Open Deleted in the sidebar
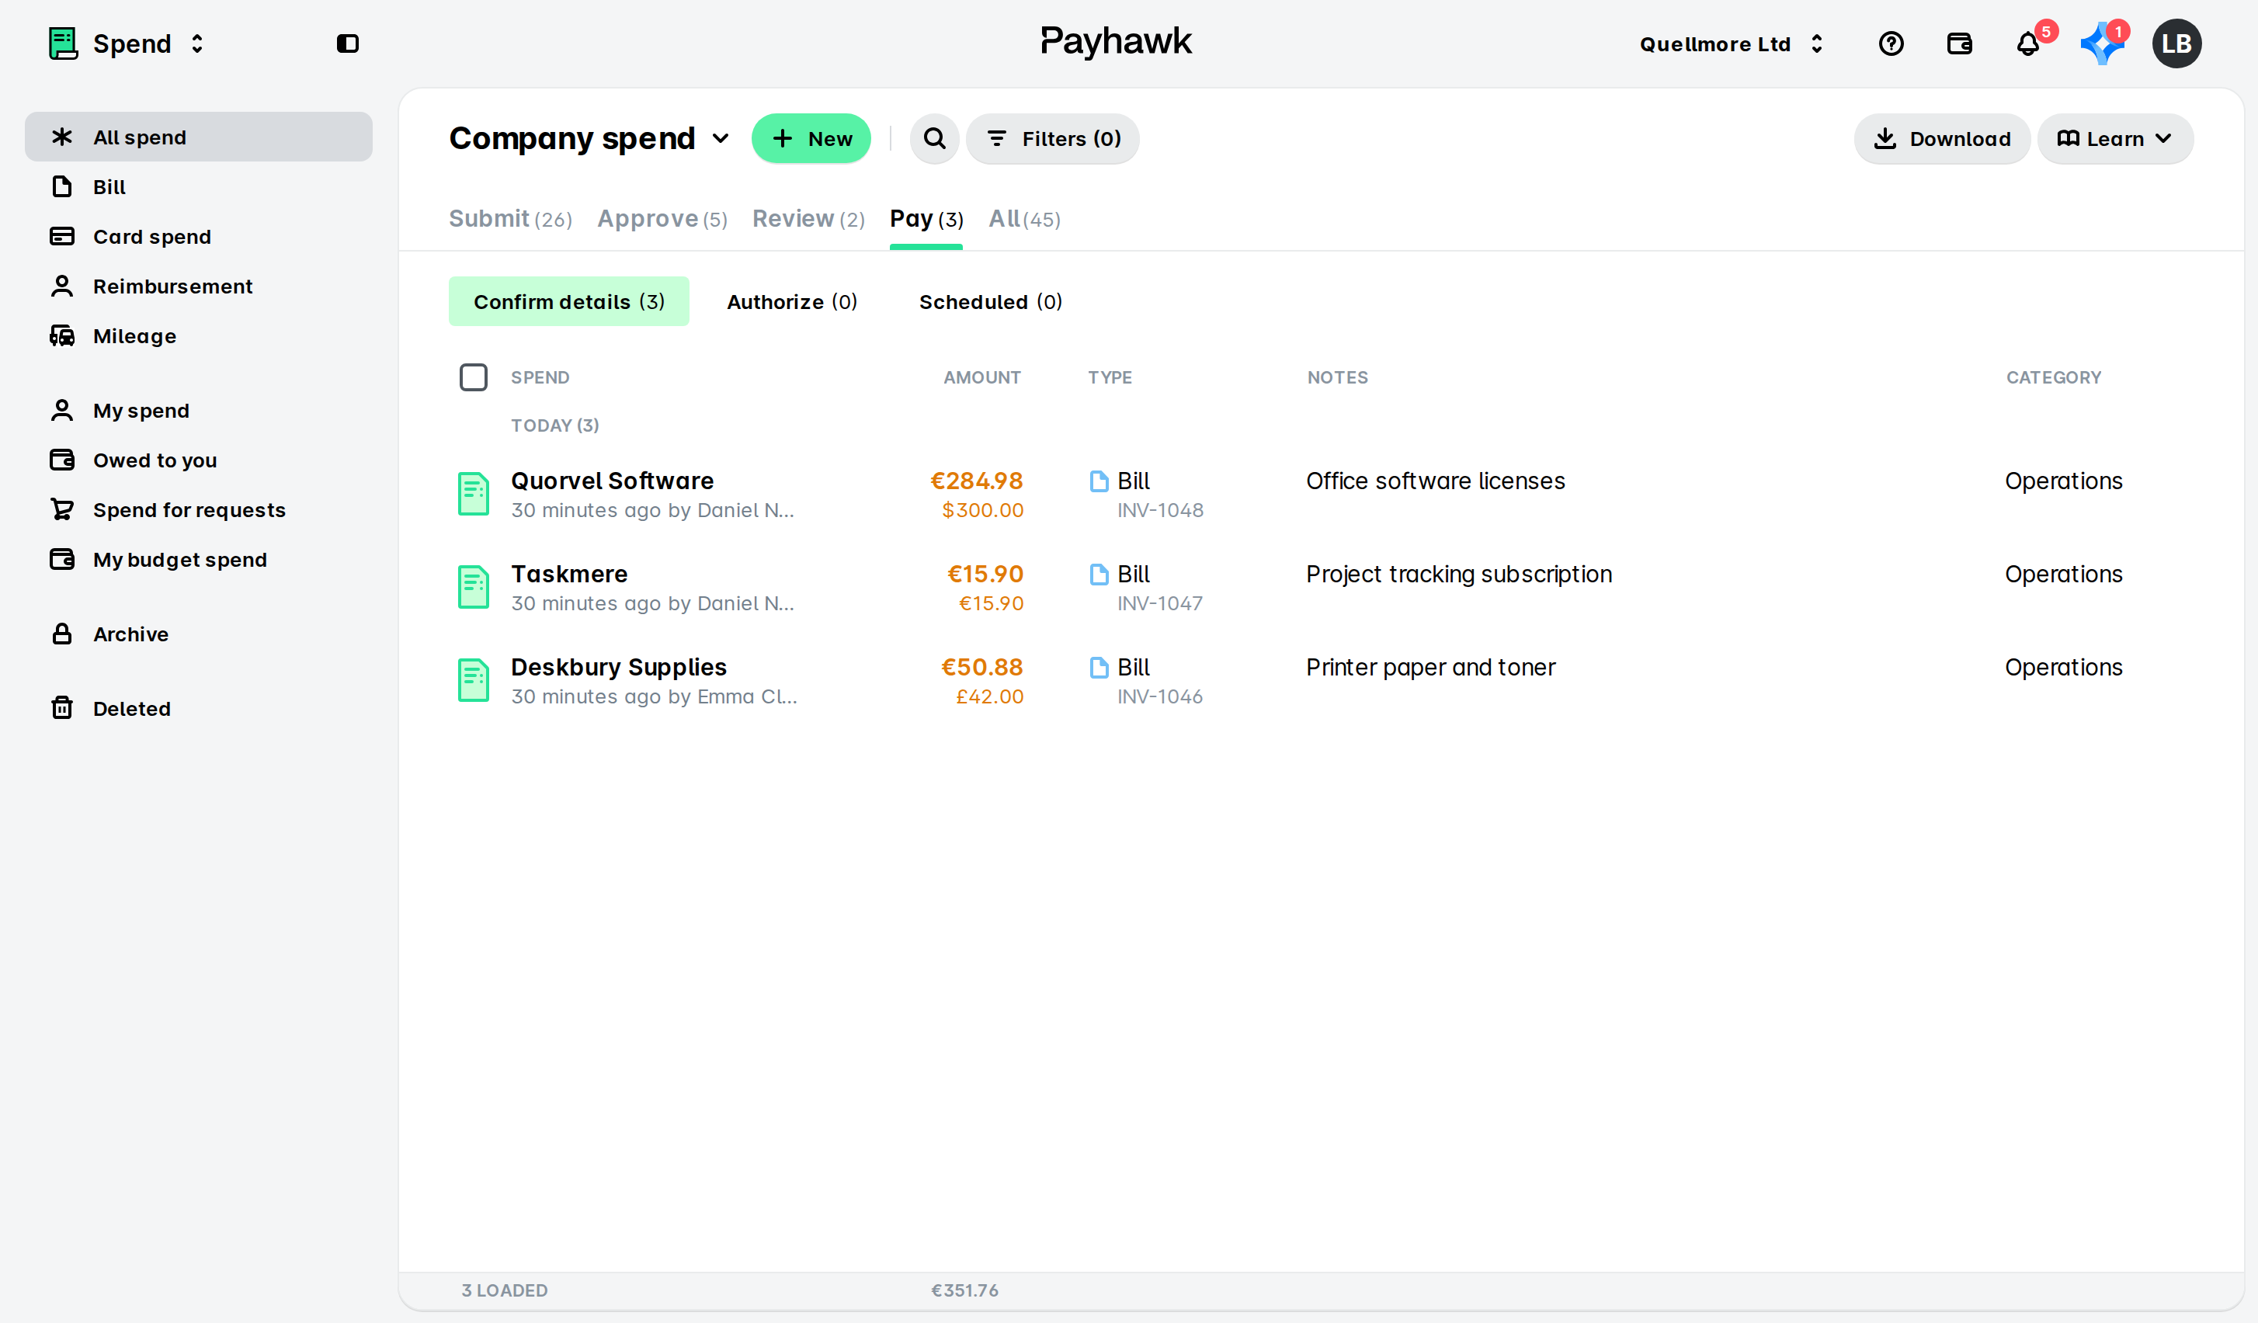The height and width of the screenshot is (1323, 2258). (199, 707)
